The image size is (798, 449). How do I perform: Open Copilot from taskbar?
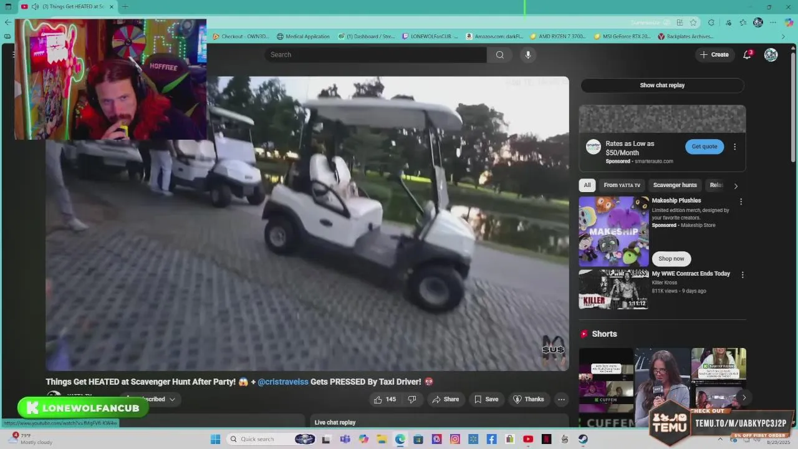coord(363,439)
